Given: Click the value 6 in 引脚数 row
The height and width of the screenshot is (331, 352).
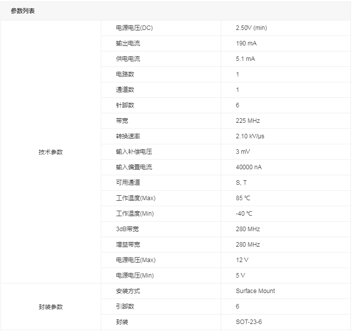Looking at the screenshot, I should 237,307.
